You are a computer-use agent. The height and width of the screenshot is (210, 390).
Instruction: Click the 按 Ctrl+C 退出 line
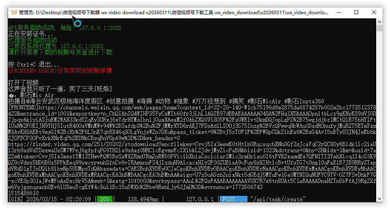click(x=33, y=65)
